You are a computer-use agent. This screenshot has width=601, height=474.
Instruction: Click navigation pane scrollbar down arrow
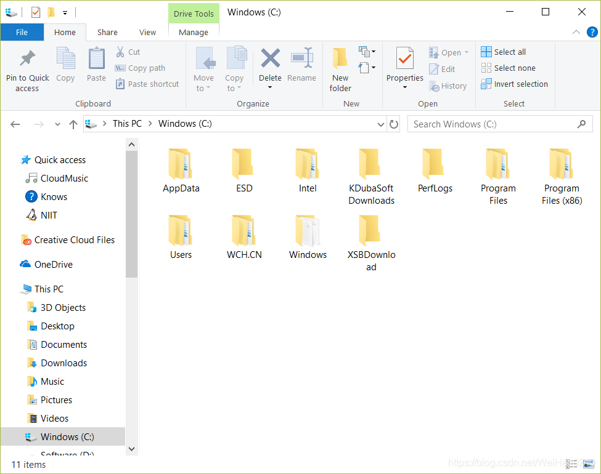pos(131,449)
